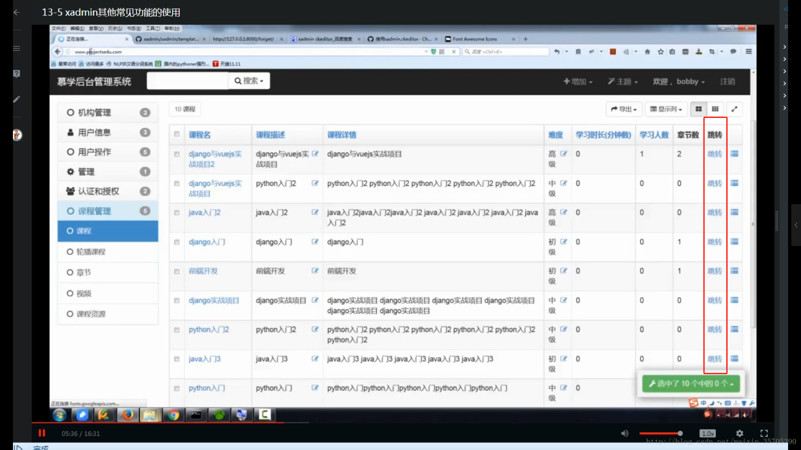Image resolution: width=801 pixels, height=450 pixels.
Task: Open the java入门2 course link
Action: click(204, 212)
